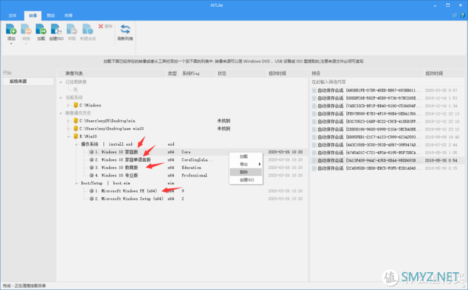The image size is (468, 290).
Task: Click folder icon of C:\Users\wxy25\Desktop\win
Action: click(76, 121)
